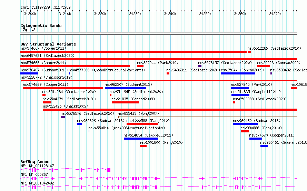Select nsv4577368 (gnomADStructuralVariants) label
Screen dimensions: 307x191
(x=107, y=70)
